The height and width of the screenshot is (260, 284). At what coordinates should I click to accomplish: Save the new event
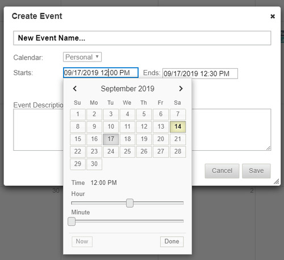point(256,171)
